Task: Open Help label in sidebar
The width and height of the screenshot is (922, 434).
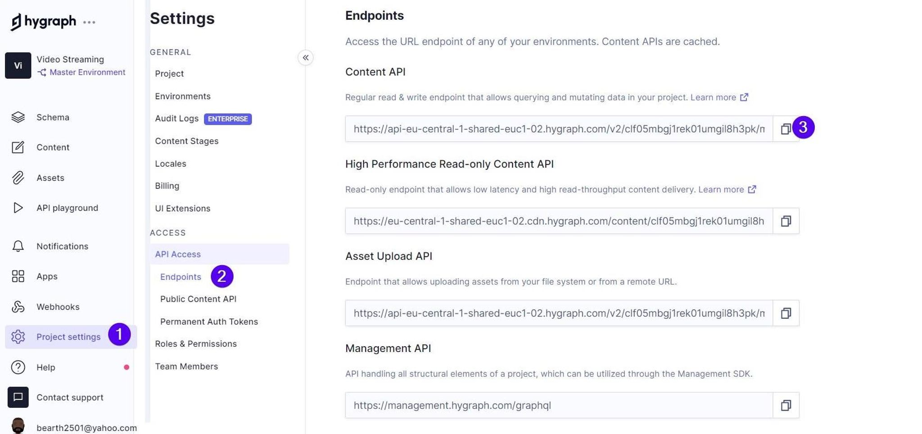Action: [x=45, y=367]
